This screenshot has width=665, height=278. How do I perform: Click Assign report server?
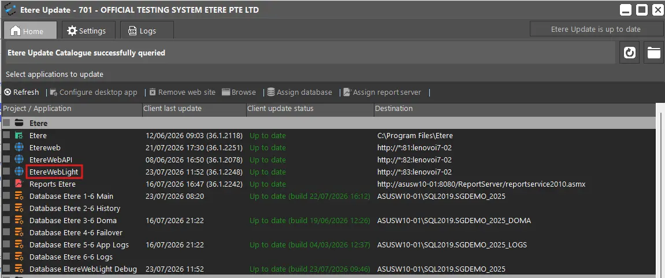(x=382, y=92)
